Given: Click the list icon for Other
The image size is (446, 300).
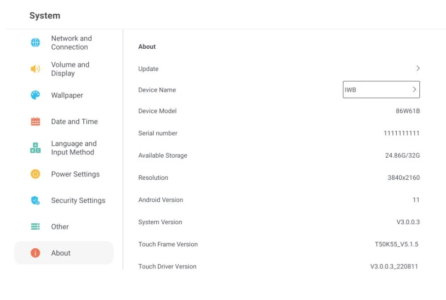Looking at the screenshot, I should point(35,227).
